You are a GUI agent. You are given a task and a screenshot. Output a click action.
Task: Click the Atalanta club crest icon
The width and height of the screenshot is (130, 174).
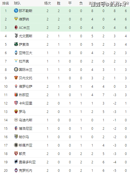(x=16, y=53)
